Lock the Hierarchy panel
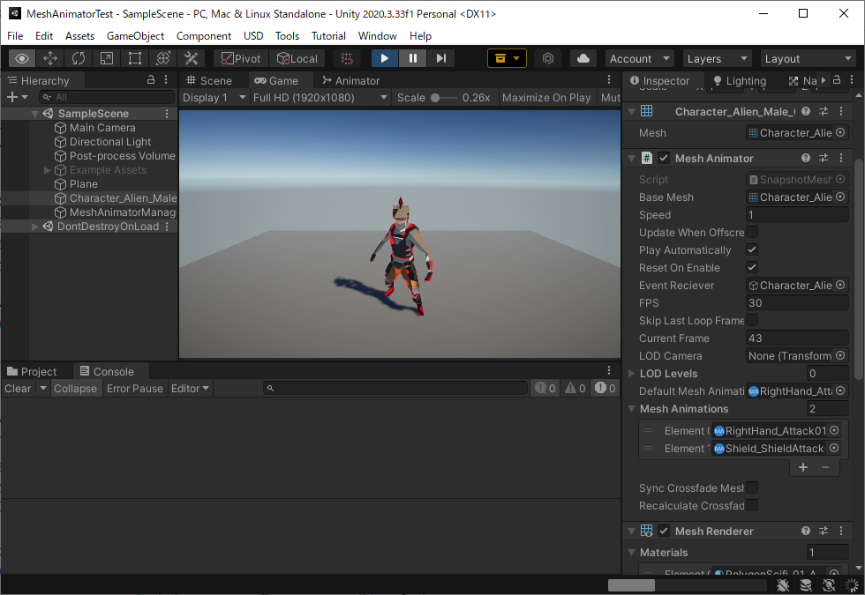 click(151, 80)
